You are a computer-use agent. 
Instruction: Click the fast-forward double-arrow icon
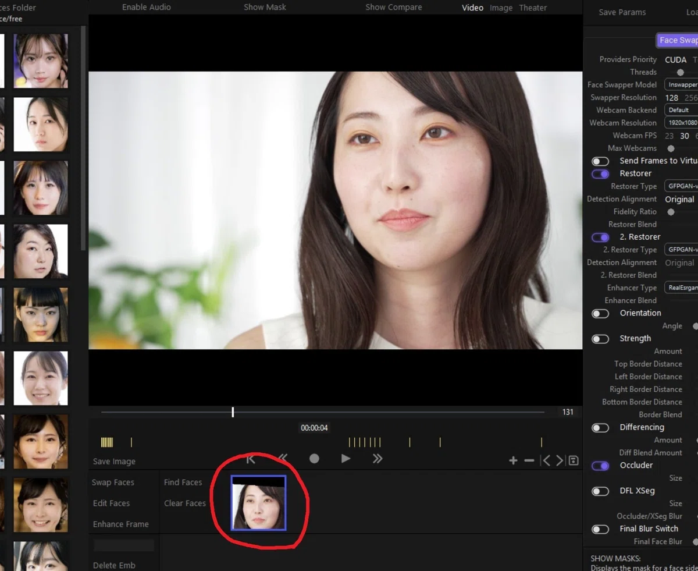click(x=378, y=459)
